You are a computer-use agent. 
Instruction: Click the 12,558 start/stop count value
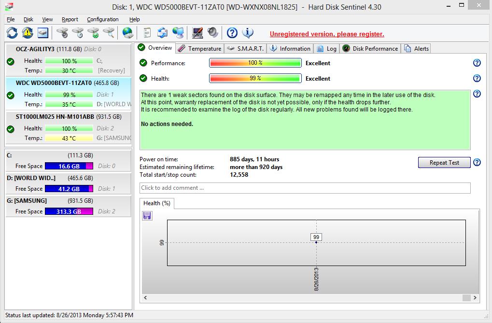tap(239, 174)
